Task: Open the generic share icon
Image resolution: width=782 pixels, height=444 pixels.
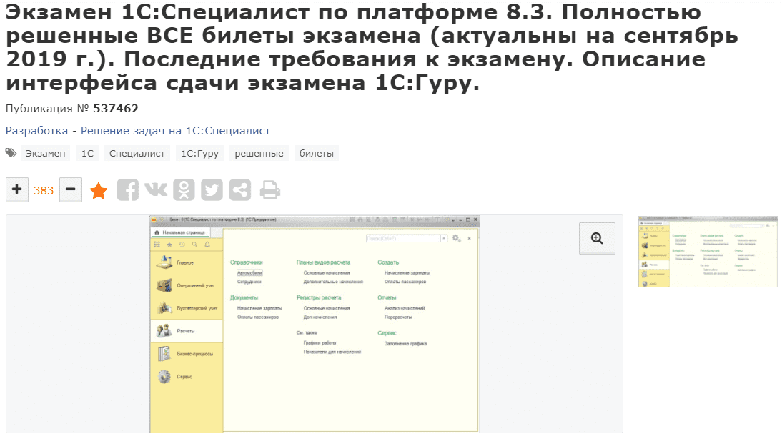Action: click(240, 190)
